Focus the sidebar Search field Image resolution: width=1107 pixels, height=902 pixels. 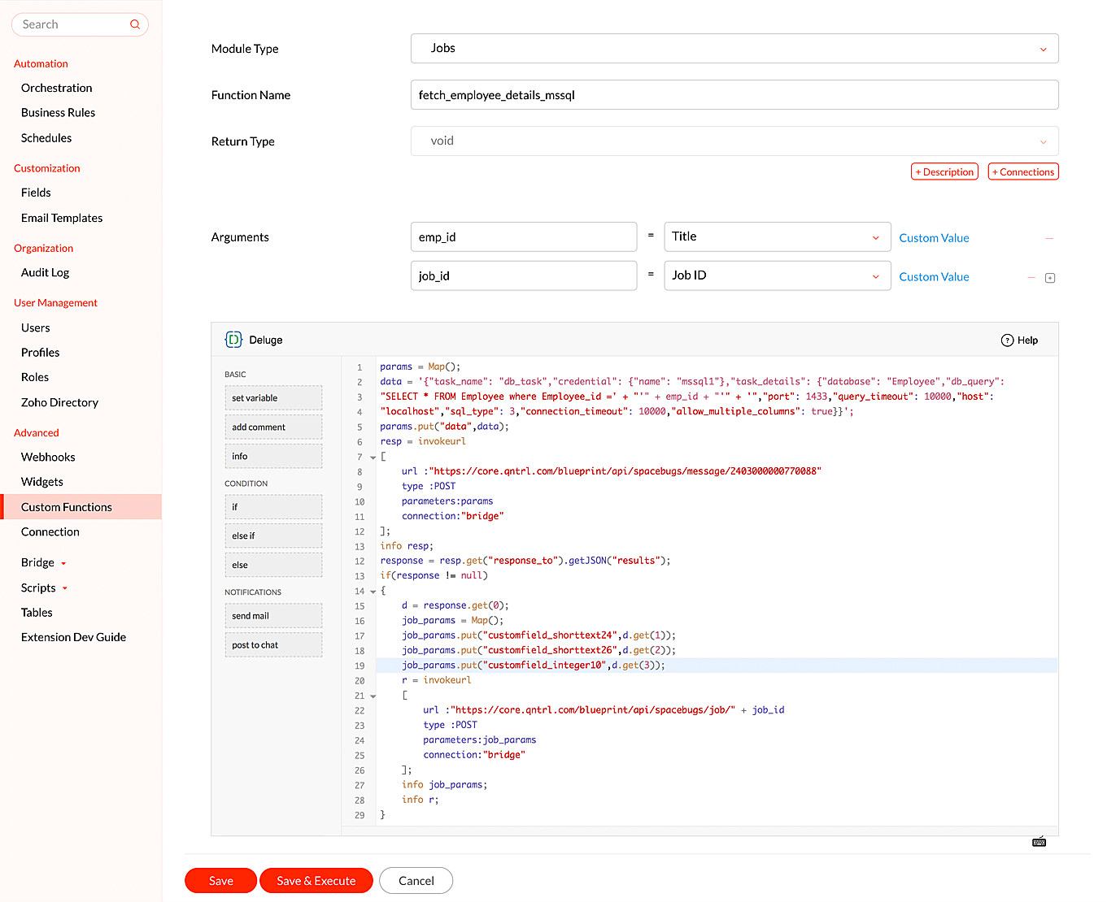pyautogui.click(x=80, y=24)
